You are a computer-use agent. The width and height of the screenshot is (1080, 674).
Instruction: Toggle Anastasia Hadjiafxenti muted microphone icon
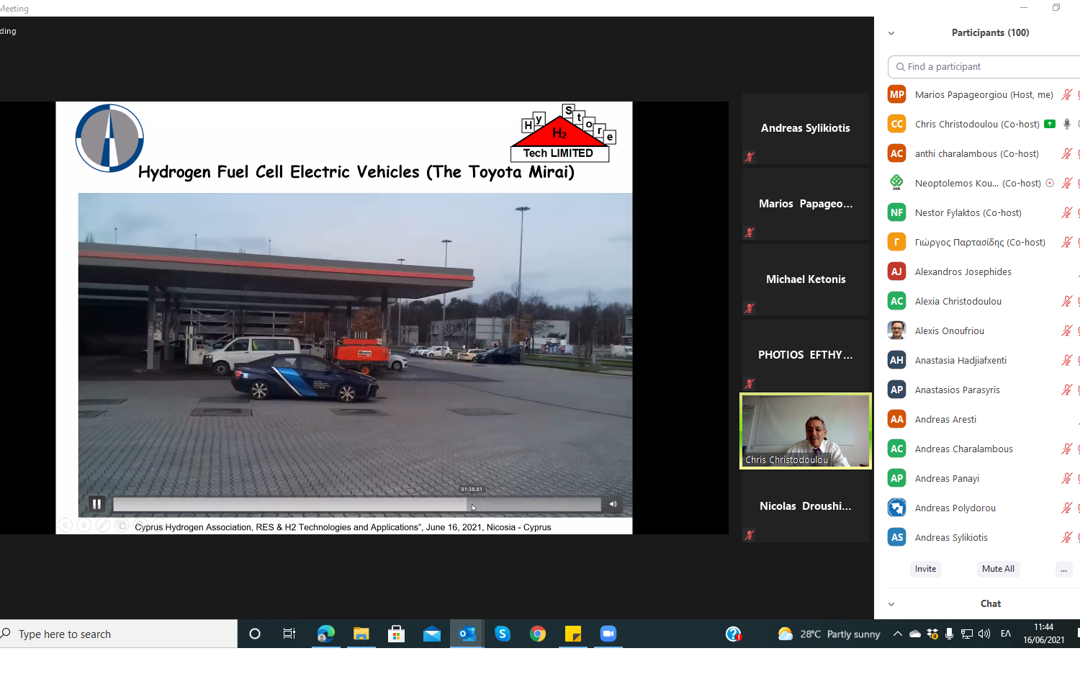[x=1067, y=360]
